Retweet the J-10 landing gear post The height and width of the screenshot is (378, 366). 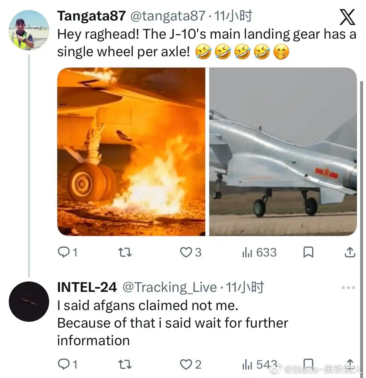(x=124, y=252)
